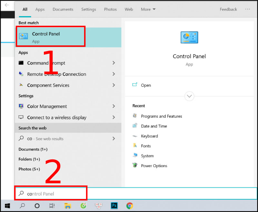
Task: Click the Keyboard icon under Recent
Action: (x=135, y=136)
